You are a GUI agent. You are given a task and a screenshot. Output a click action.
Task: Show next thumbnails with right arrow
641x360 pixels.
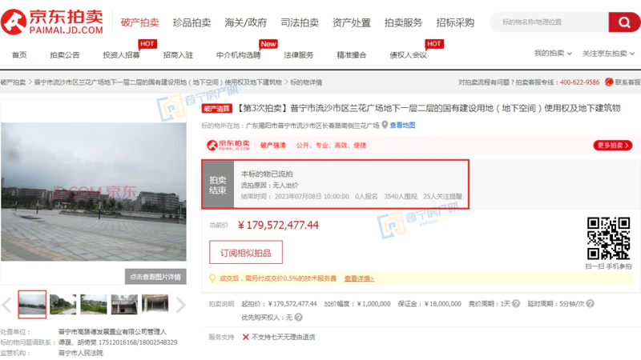pyautogui.click(x=181, y=304)
